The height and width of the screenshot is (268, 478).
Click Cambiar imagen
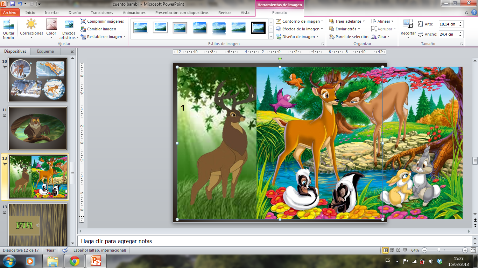[x=98, y=29]
